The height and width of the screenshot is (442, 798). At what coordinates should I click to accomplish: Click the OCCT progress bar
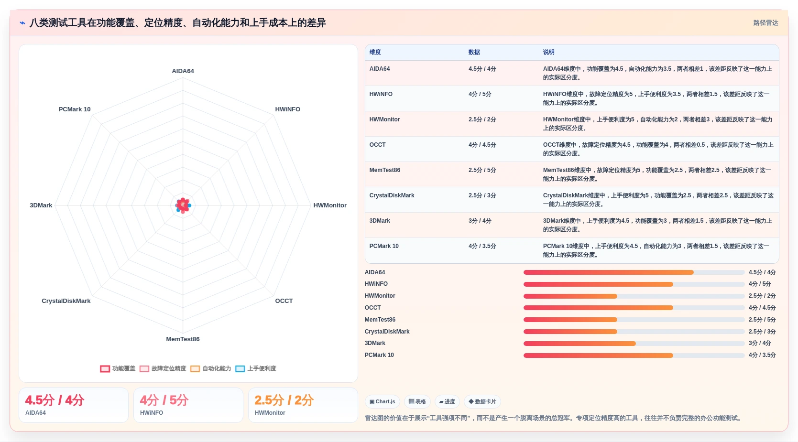[x=634, y=308]
